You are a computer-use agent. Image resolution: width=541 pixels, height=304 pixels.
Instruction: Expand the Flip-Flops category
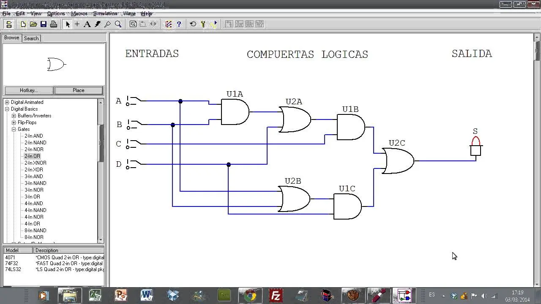pyautogui.click(x=14, y=122)
